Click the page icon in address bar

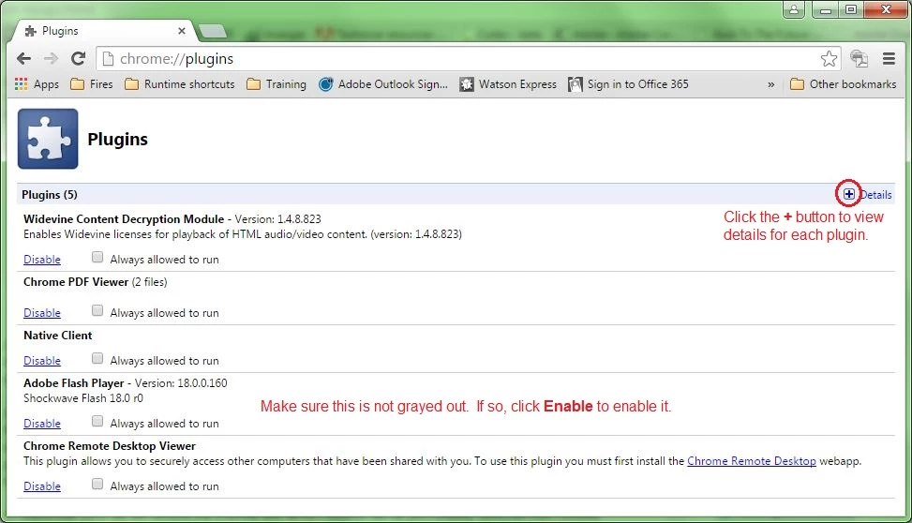coord(108,58)
